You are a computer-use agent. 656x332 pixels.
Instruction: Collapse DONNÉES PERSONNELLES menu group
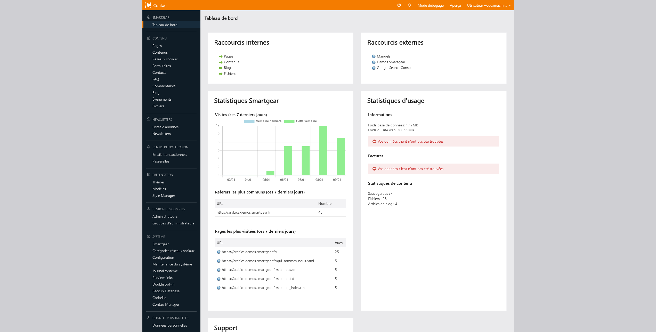(x=170, y=318)
